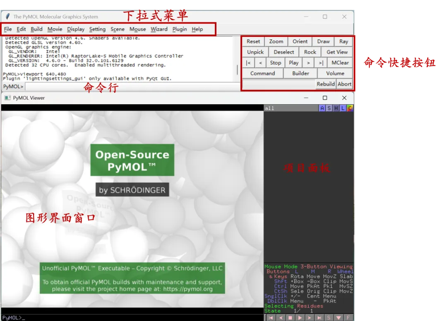Click the MClear button

pyautogui.click(x=340, y=63)
